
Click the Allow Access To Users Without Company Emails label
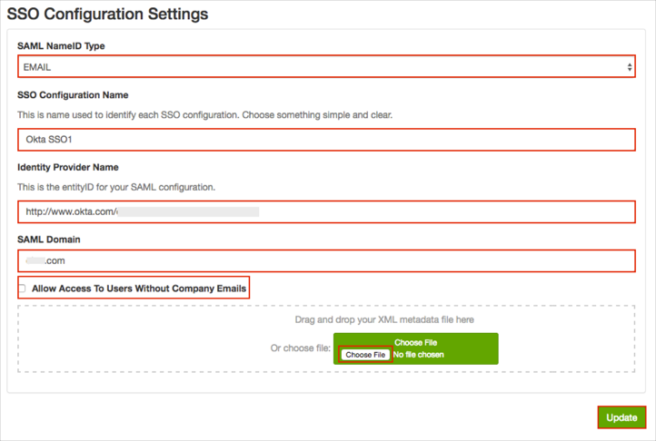[139, 289]
